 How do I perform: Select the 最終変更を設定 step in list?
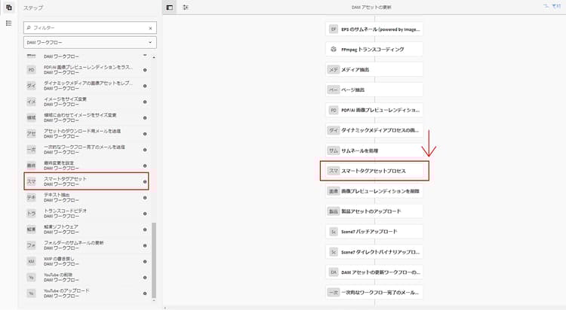coord(87,166)
